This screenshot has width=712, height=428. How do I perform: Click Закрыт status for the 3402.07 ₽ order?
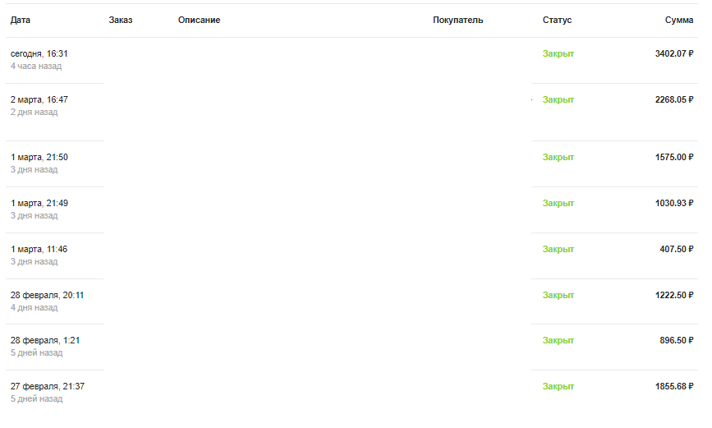pos(558,53)
